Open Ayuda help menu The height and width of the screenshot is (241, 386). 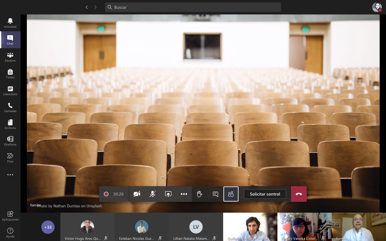coord(10,233)
